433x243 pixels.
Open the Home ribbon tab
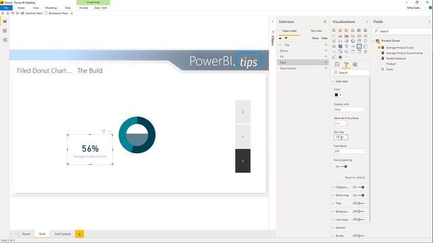[x=21, y=7]
